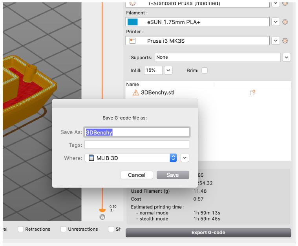Click the Tags input field
Image resolution: width=298 pixels, height=246 pixels.
tap(137, 145)
